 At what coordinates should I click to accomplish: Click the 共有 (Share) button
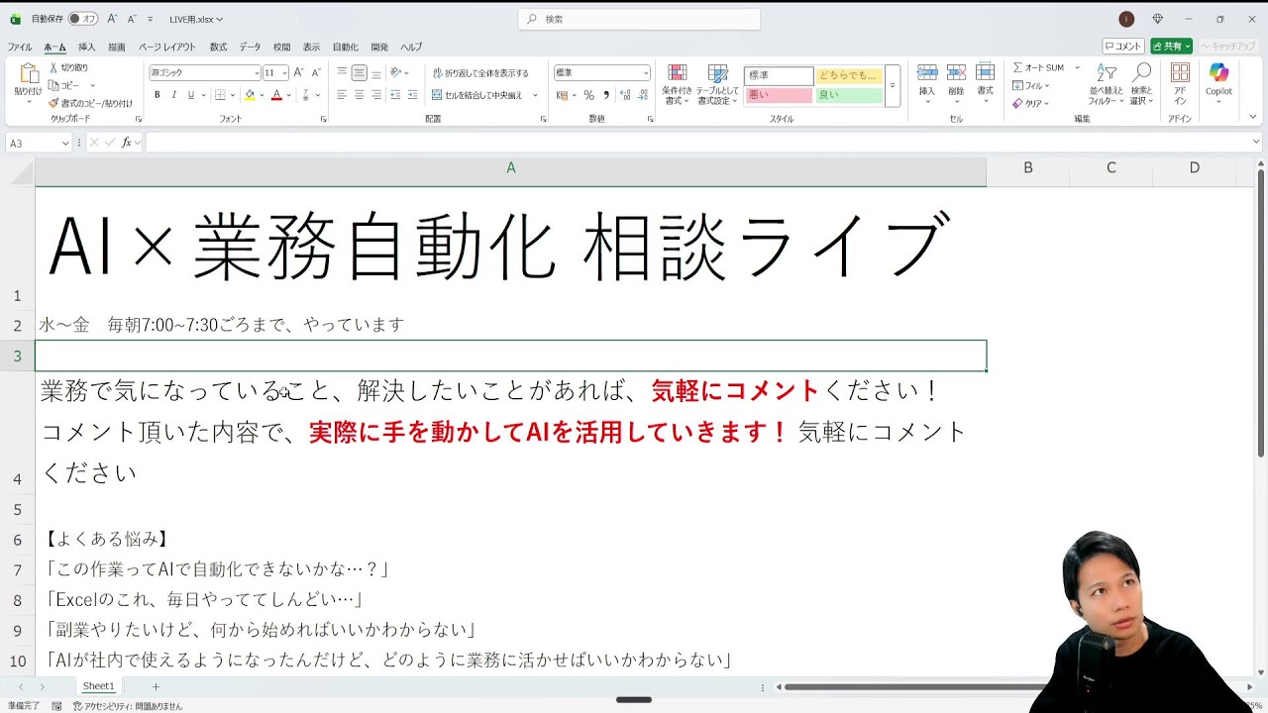[x=1171, y=47]
